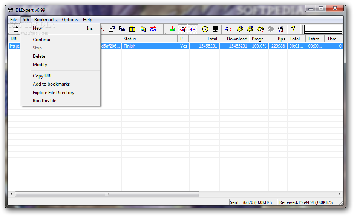
Task: Click the network connection settings icon
Action: click(280, 29)
